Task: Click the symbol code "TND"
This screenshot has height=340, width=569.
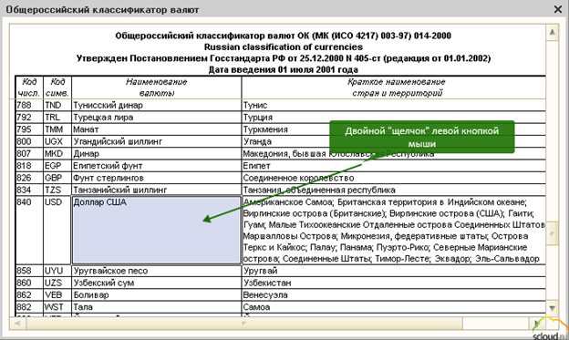Action: click(53, 105)
